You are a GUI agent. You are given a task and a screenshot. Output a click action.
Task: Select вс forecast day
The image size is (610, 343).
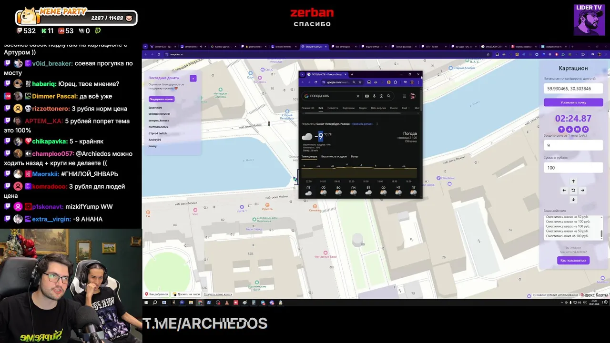(338, 190)
